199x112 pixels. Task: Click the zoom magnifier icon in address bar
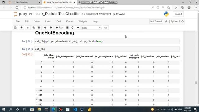(163, 7)
